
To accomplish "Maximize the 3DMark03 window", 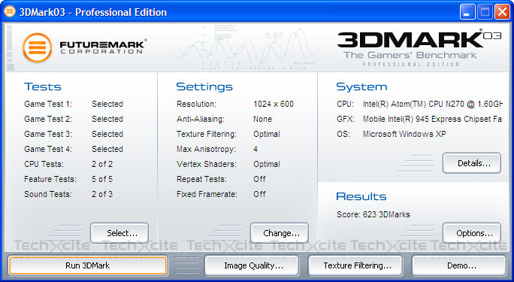I will (x=485, y=12).
